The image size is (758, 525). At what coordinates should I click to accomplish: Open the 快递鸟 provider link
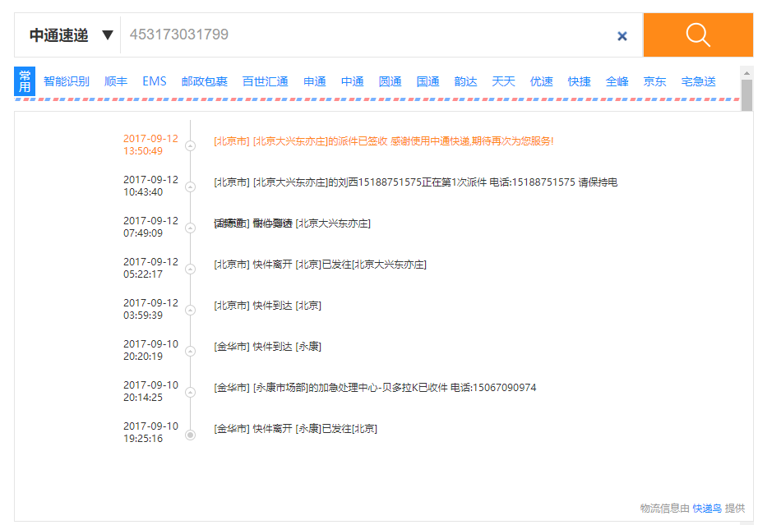[707, 509]
